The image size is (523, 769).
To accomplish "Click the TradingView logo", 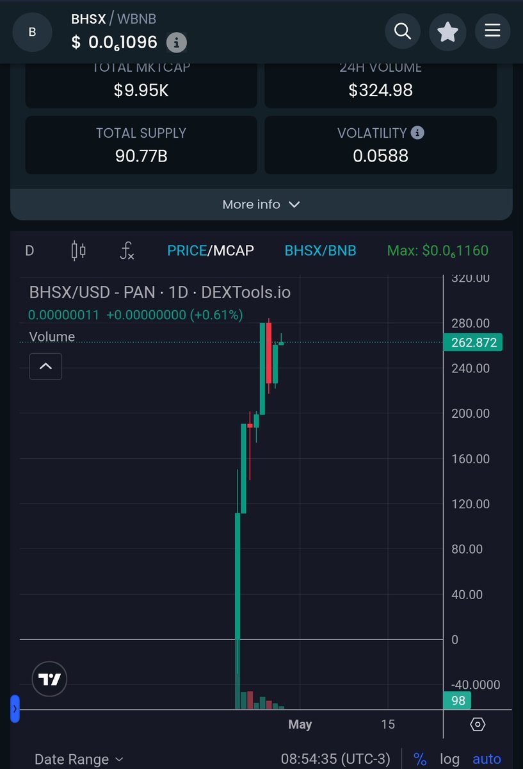I will tap(49, 679).
